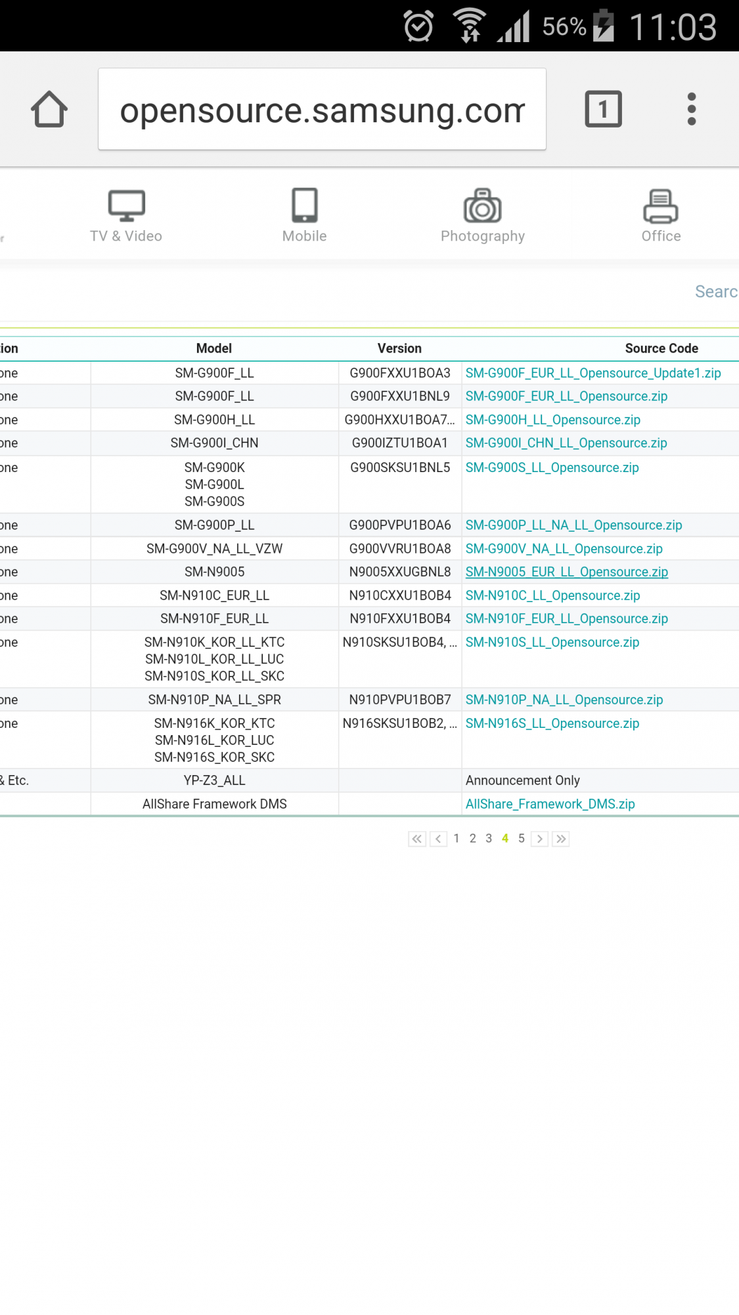Select model cell YP-Z3_ALL
739x1315 pixels.
point(214,780)
